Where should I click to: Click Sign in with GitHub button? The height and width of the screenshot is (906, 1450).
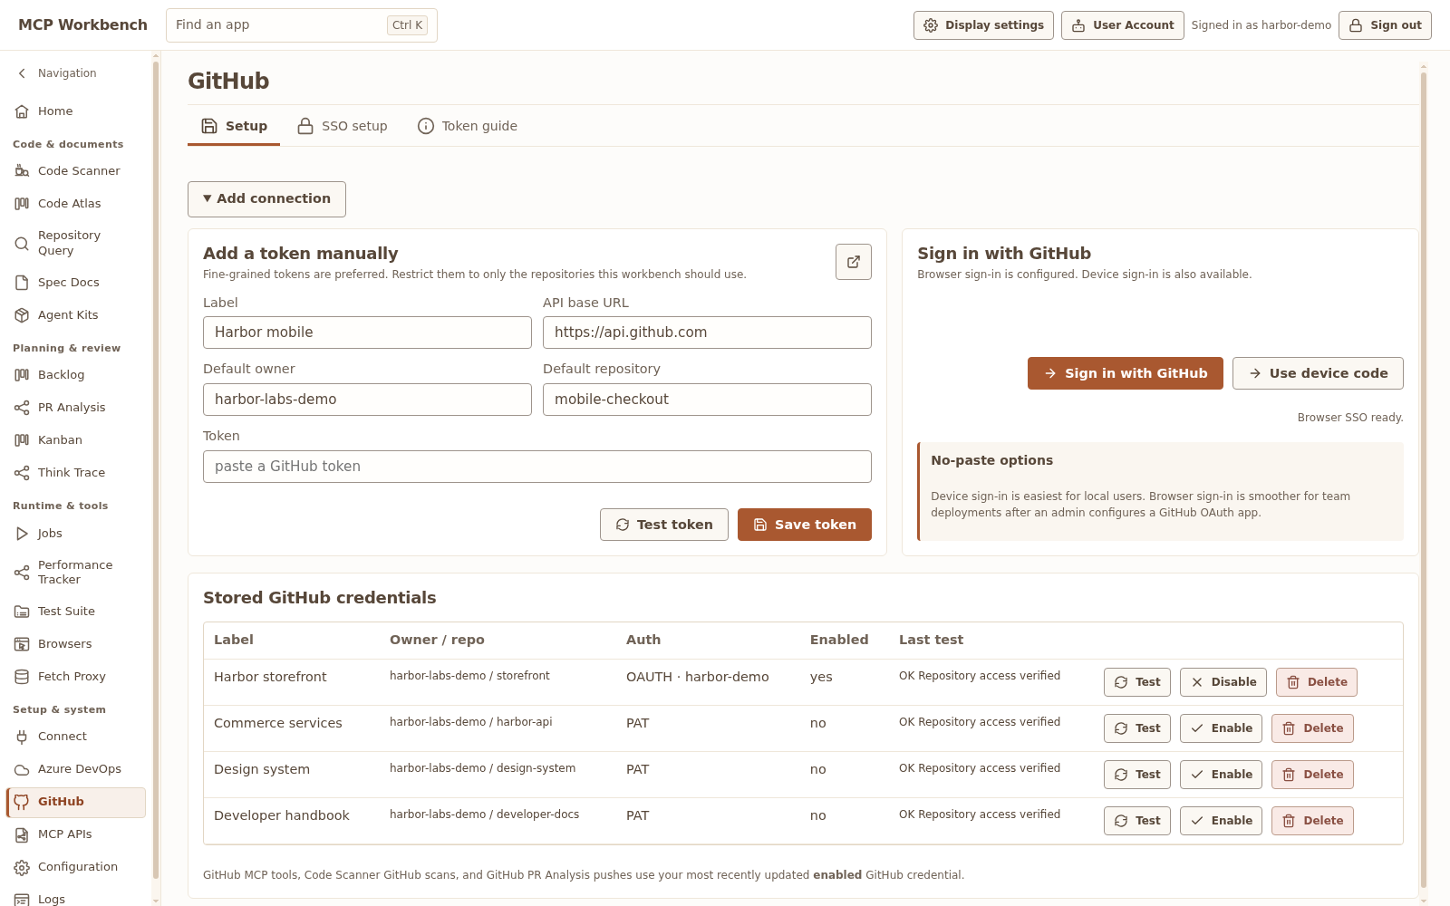point(1125,373)
